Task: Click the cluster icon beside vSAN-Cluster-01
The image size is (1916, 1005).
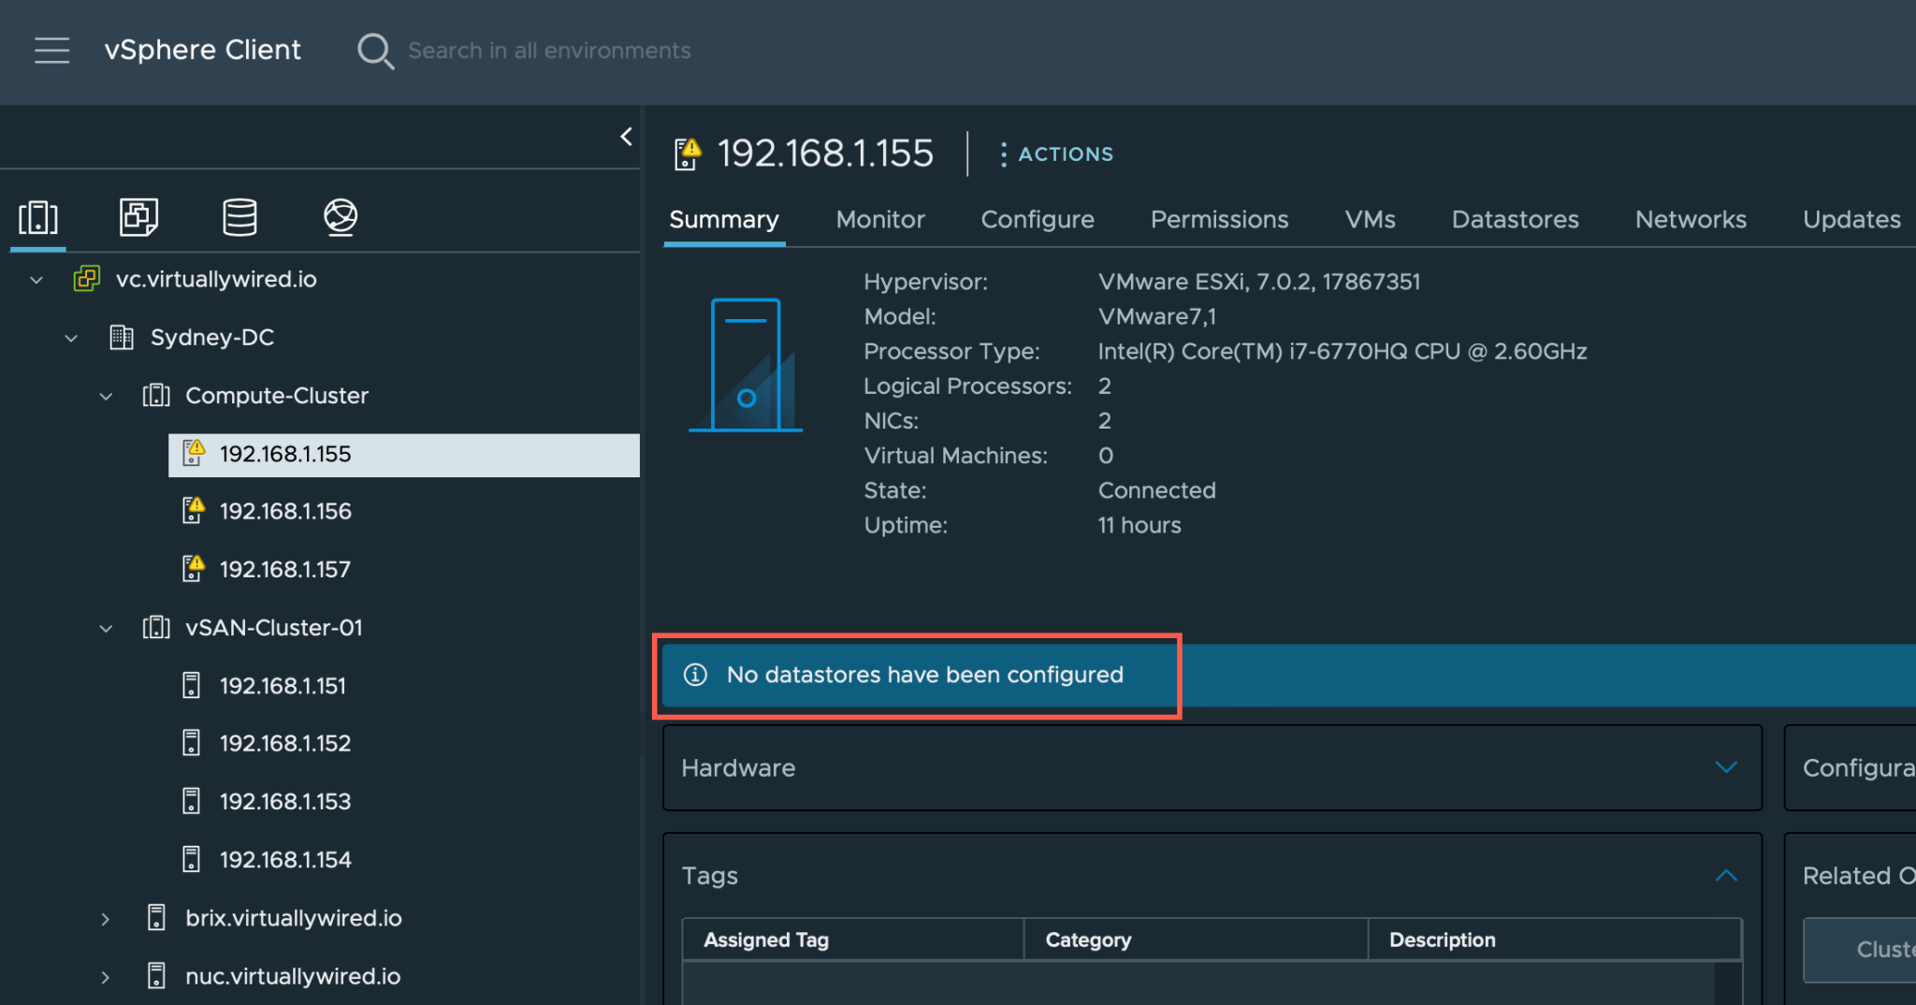Action: [x=156, y=627]
